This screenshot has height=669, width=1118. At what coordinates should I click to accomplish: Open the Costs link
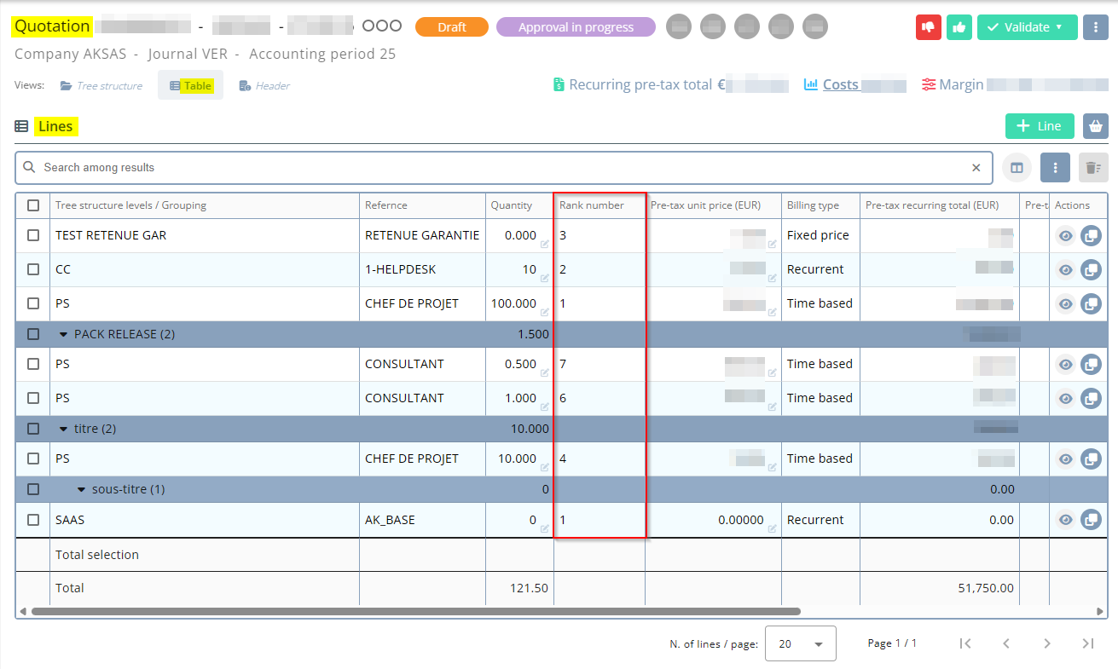point(840,85)
